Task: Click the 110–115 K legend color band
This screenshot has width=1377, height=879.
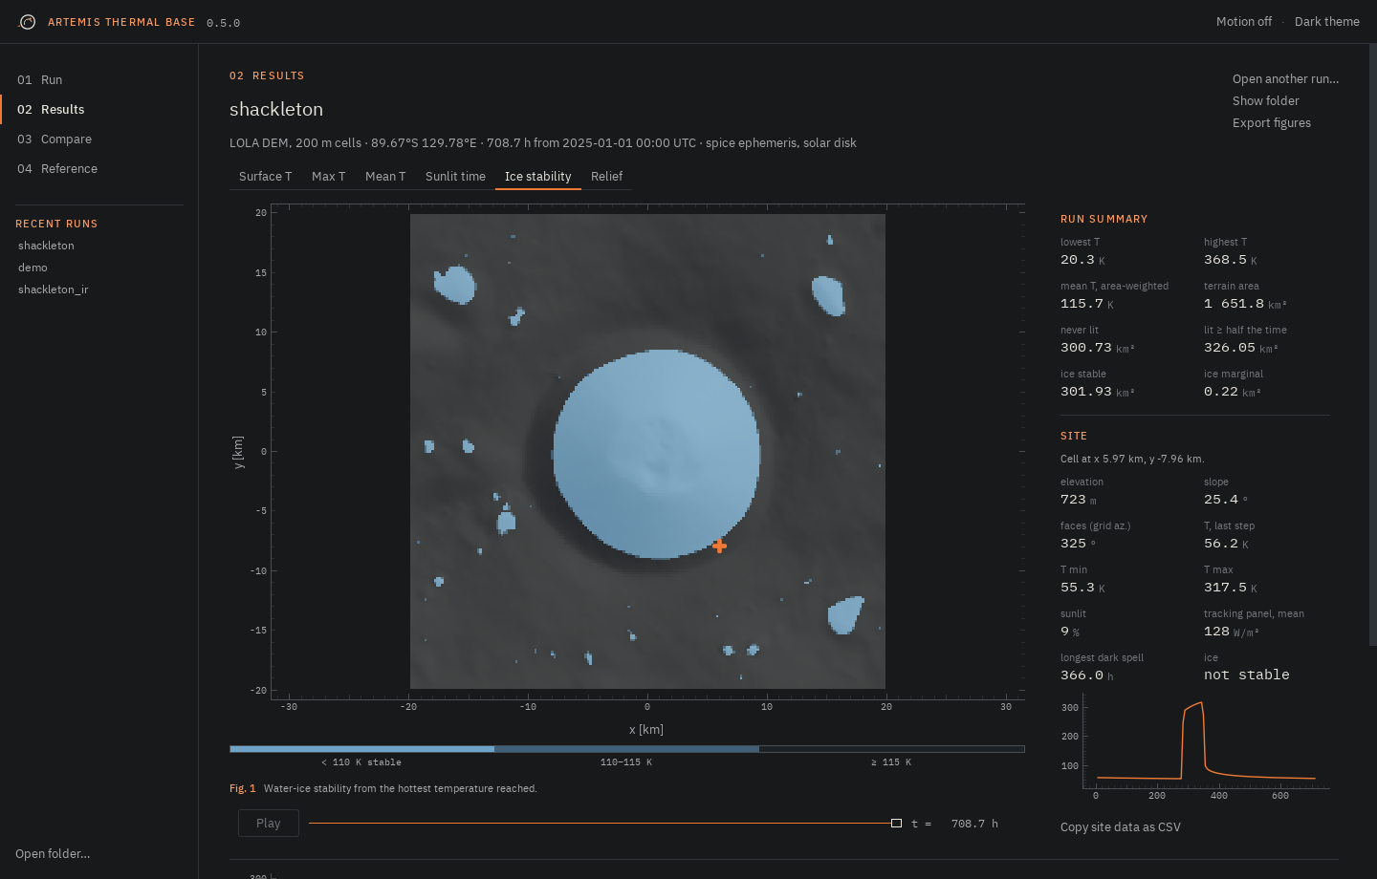Action: click(626, 749)
